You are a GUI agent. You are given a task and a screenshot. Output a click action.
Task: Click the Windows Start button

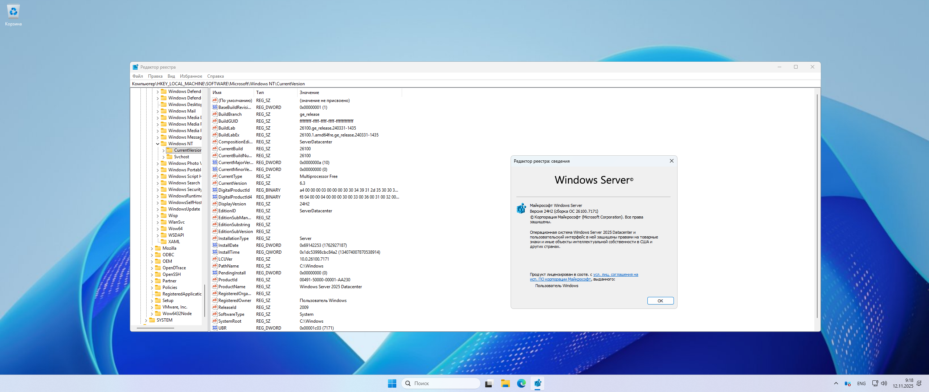tap(392, 383)
